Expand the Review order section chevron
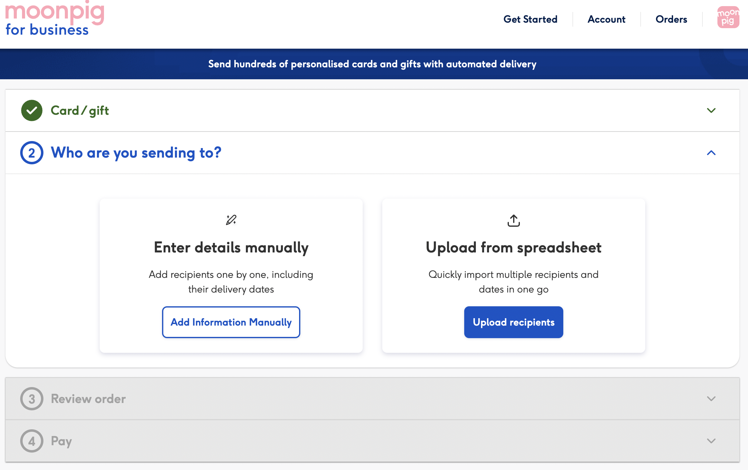 711,398
